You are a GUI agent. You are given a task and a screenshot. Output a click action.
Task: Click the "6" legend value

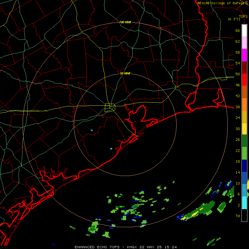click(238, 194)
